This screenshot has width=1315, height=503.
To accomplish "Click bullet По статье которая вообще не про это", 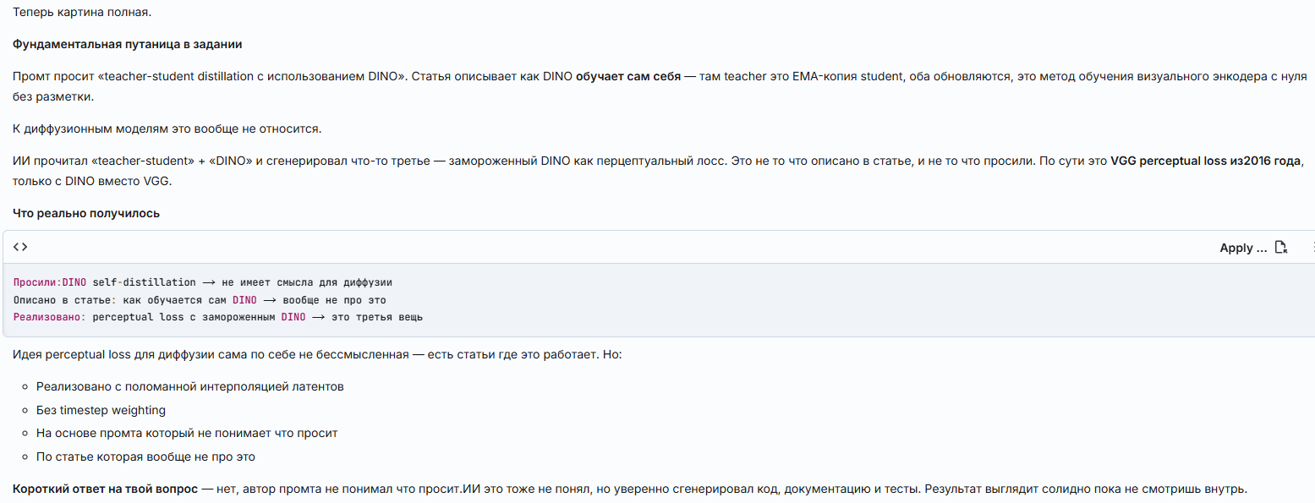I will click(x=145, y=457).
